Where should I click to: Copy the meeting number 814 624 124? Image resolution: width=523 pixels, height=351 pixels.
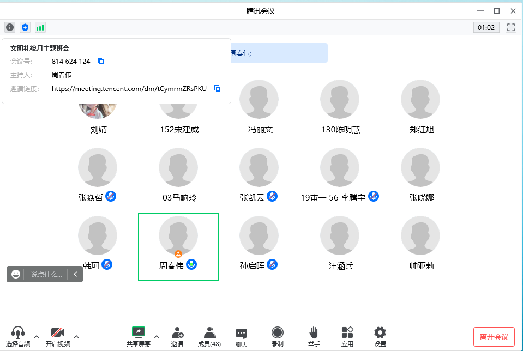pyautogui.click(x=100, y=61)
